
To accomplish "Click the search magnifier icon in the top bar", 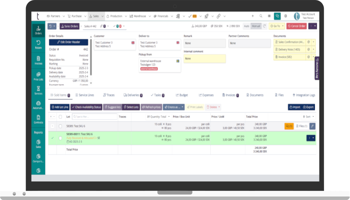I will click(x=261, y=16).
